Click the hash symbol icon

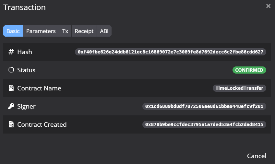click(x=11, y=52)
